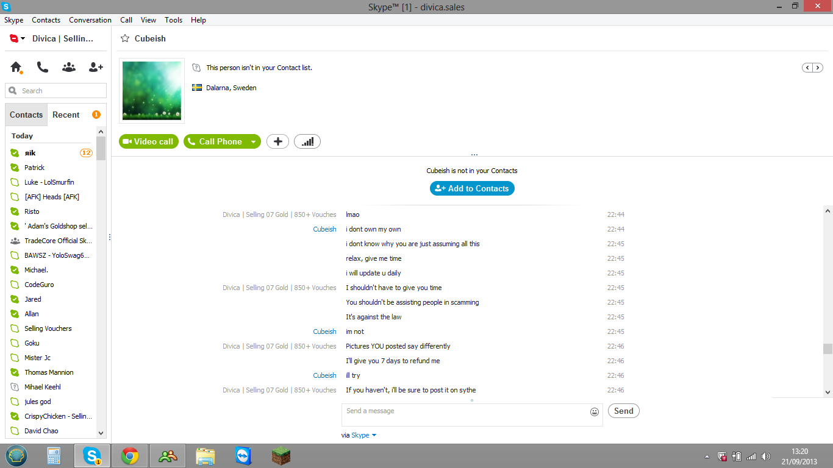Click the chat scrollbar up arrow

[x=828, y=211]
